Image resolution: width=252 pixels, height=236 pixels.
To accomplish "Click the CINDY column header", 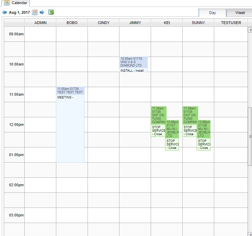I will (104, 23).
